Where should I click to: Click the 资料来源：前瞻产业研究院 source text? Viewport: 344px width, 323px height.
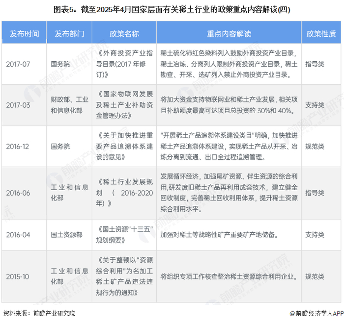tap(39, 313)
